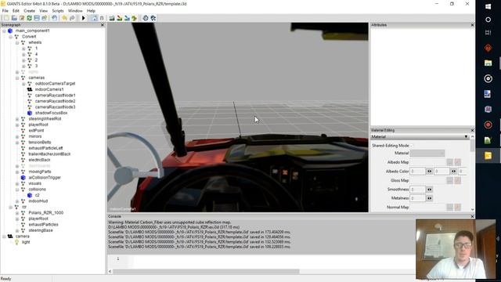
Task: Click the rightmost gear icon in toolbar
Action: click(x=153, y=18)
